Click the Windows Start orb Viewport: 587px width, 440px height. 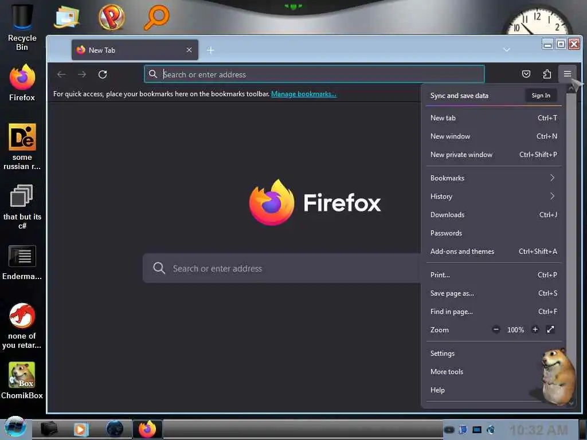[15, 427]
